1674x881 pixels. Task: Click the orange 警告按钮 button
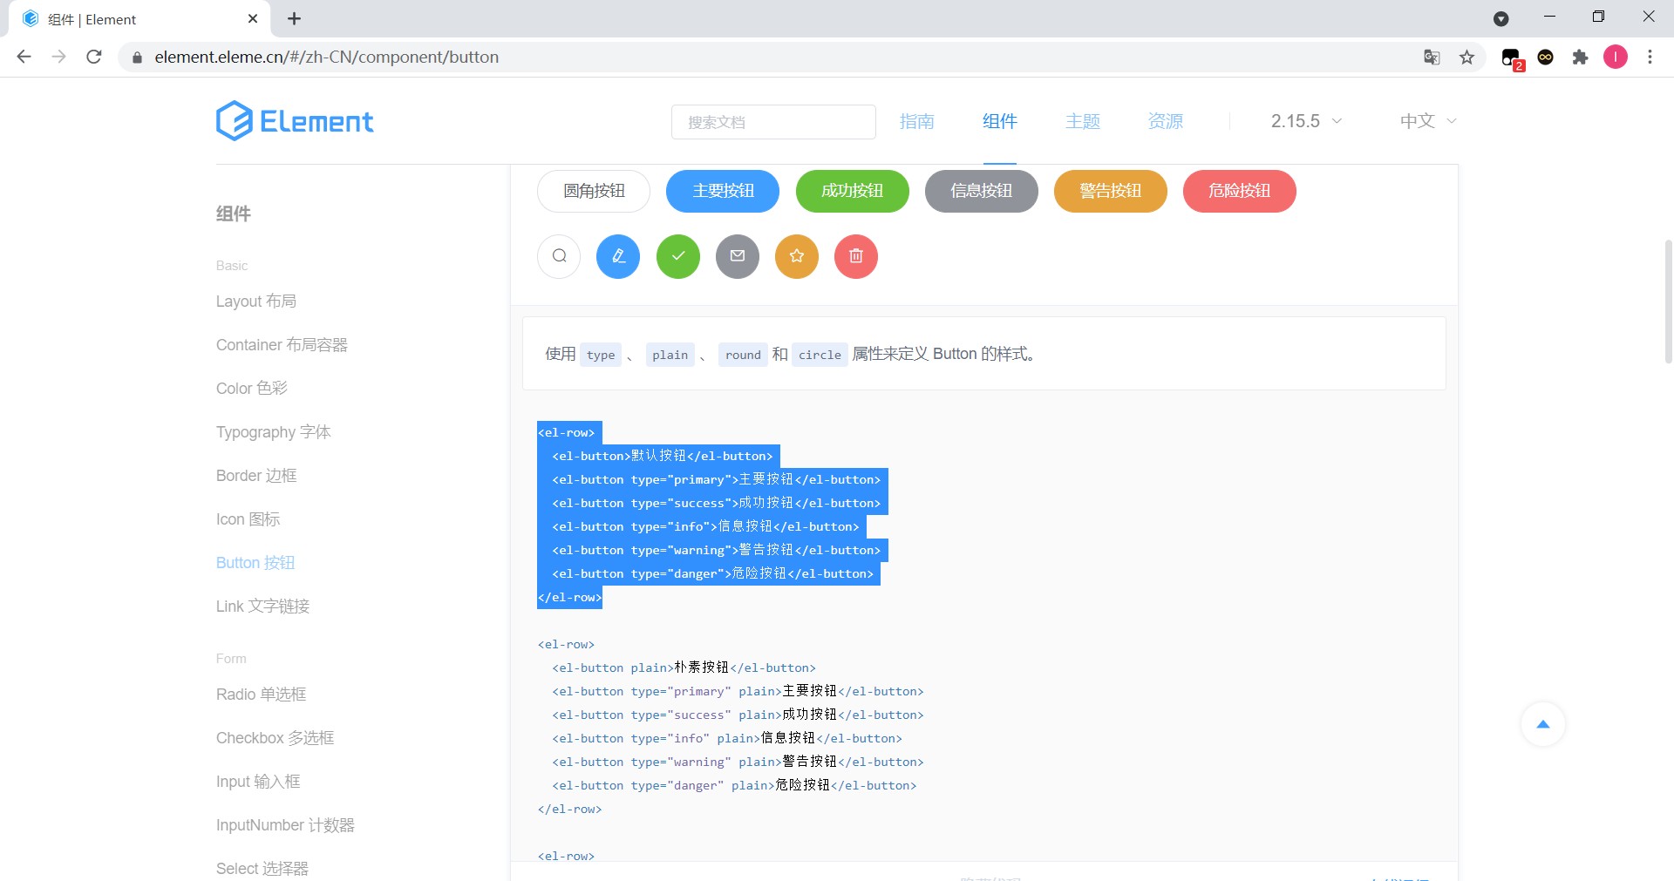coord(1111,191)
